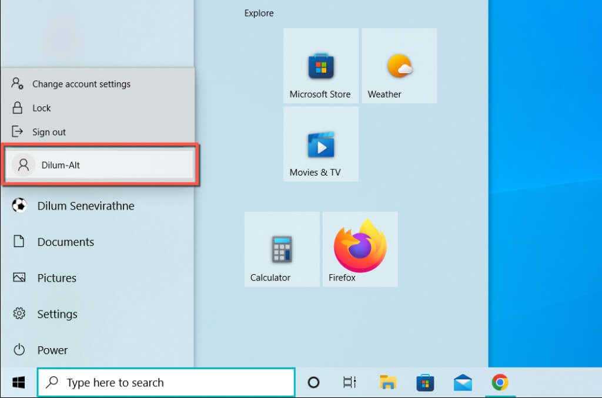Open the Power options
This screenshot has width=602, height=398.
coord(97,350)
